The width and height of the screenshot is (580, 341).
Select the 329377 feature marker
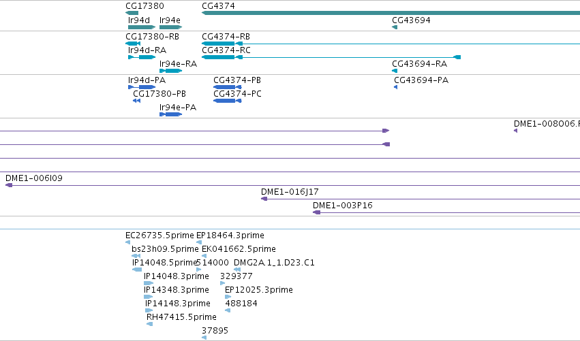pyautogui.click(x=222, y=283)
